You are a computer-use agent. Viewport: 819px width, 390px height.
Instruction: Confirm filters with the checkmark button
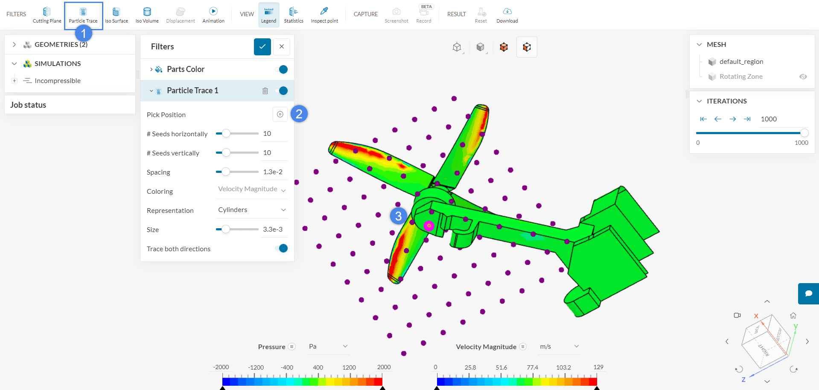(x=262, y=46)
